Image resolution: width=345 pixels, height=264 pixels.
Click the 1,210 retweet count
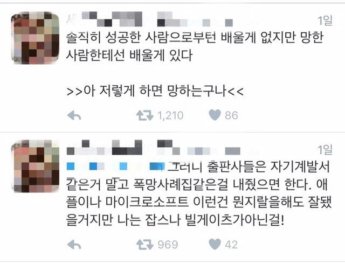tap(170, 115)
